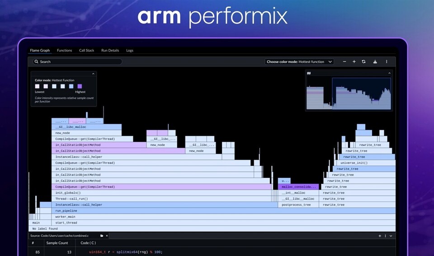Click the Sample Count column header
This screenshot has width=434, height=256.
pyautogui.click(x=57, y=243)
